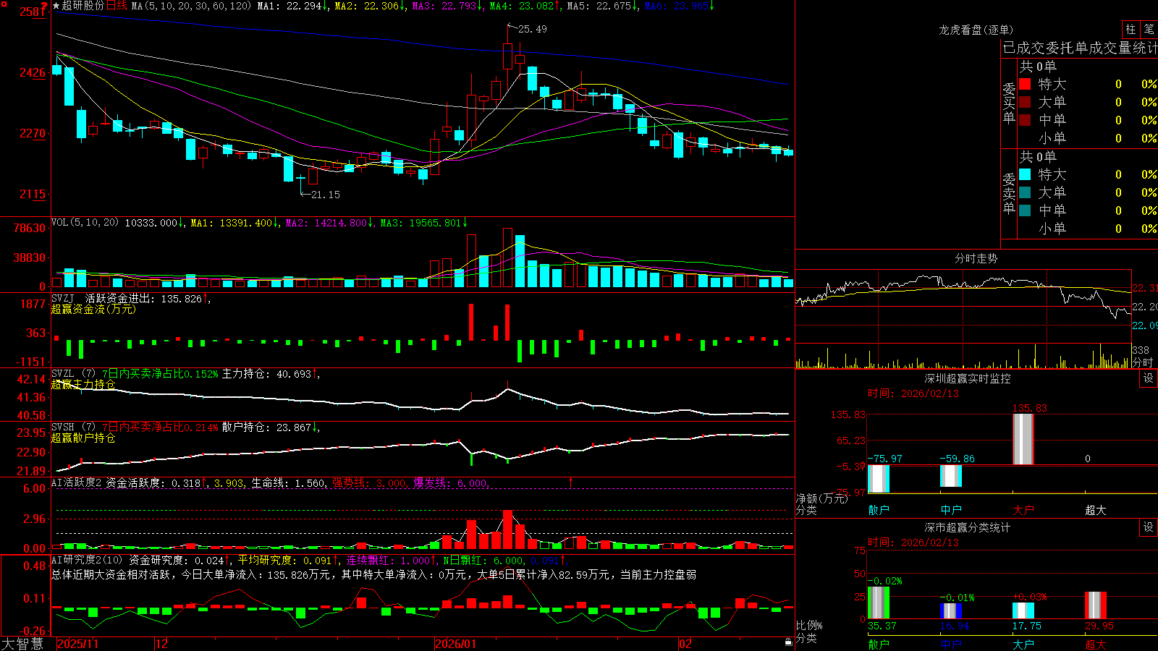The height and width of the screenshot is (651, 1158).
Task: Click the -59.86 中户 bar
Action: (x=951, y=476)
